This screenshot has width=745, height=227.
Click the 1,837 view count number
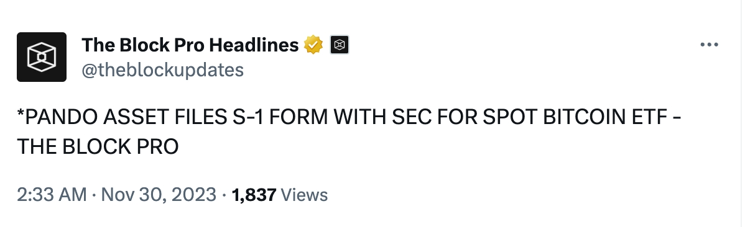pyautogui.click(x=254, y=195)
